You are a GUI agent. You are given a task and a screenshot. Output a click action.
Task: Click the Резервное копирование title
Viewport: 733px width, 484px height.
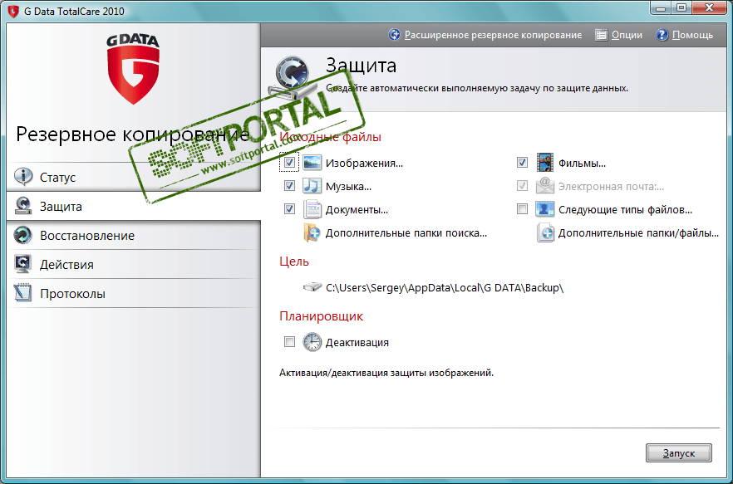pos(133,134)
